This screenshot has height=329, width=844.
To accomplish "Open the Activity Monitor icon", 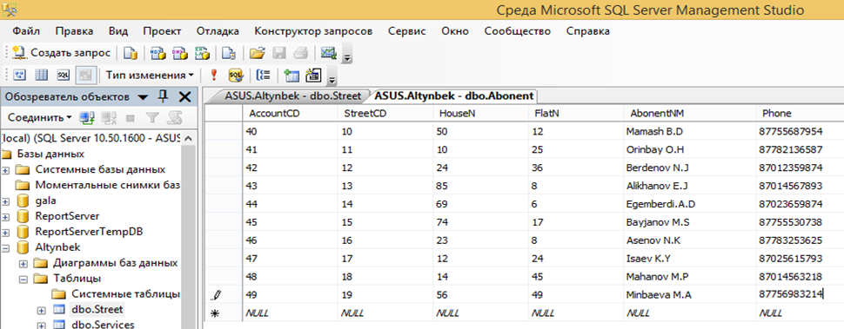I will point(328,53).
